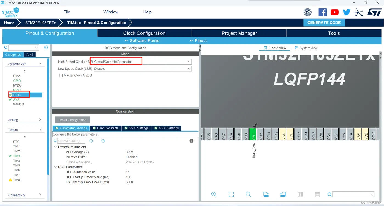Expand the Analog category
Screen dimensions: 384x206
[x=40, y=120]
